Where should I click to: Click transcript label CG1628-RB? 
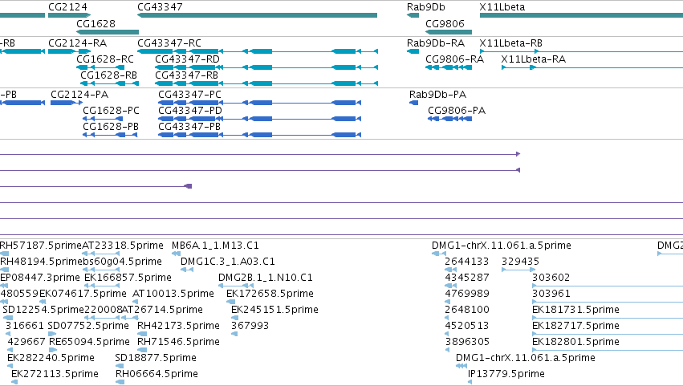click(x=109, y=75)
